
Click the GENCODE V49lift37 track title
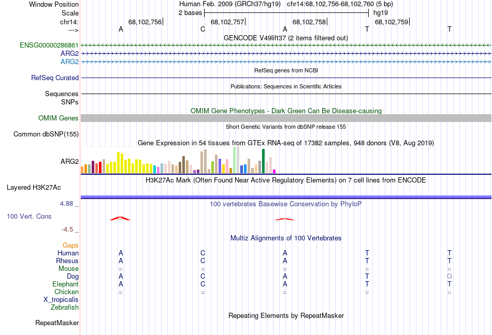[x=285, y=38]
